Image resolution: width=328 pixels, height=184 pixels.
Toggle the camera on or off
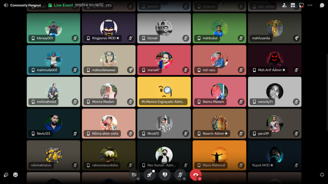click(134, 175)
